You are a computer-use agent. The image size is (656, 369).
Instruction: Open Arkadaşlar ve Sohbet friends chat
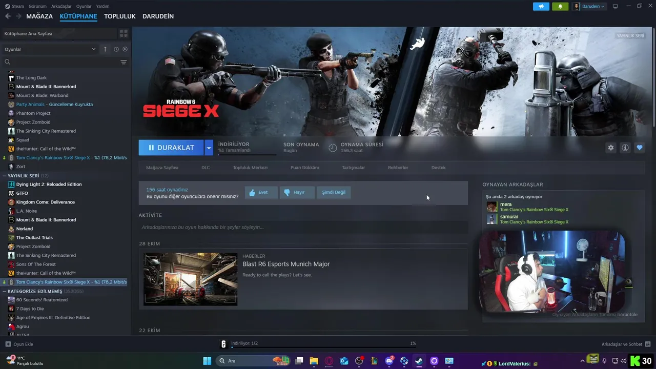point(626,344)
